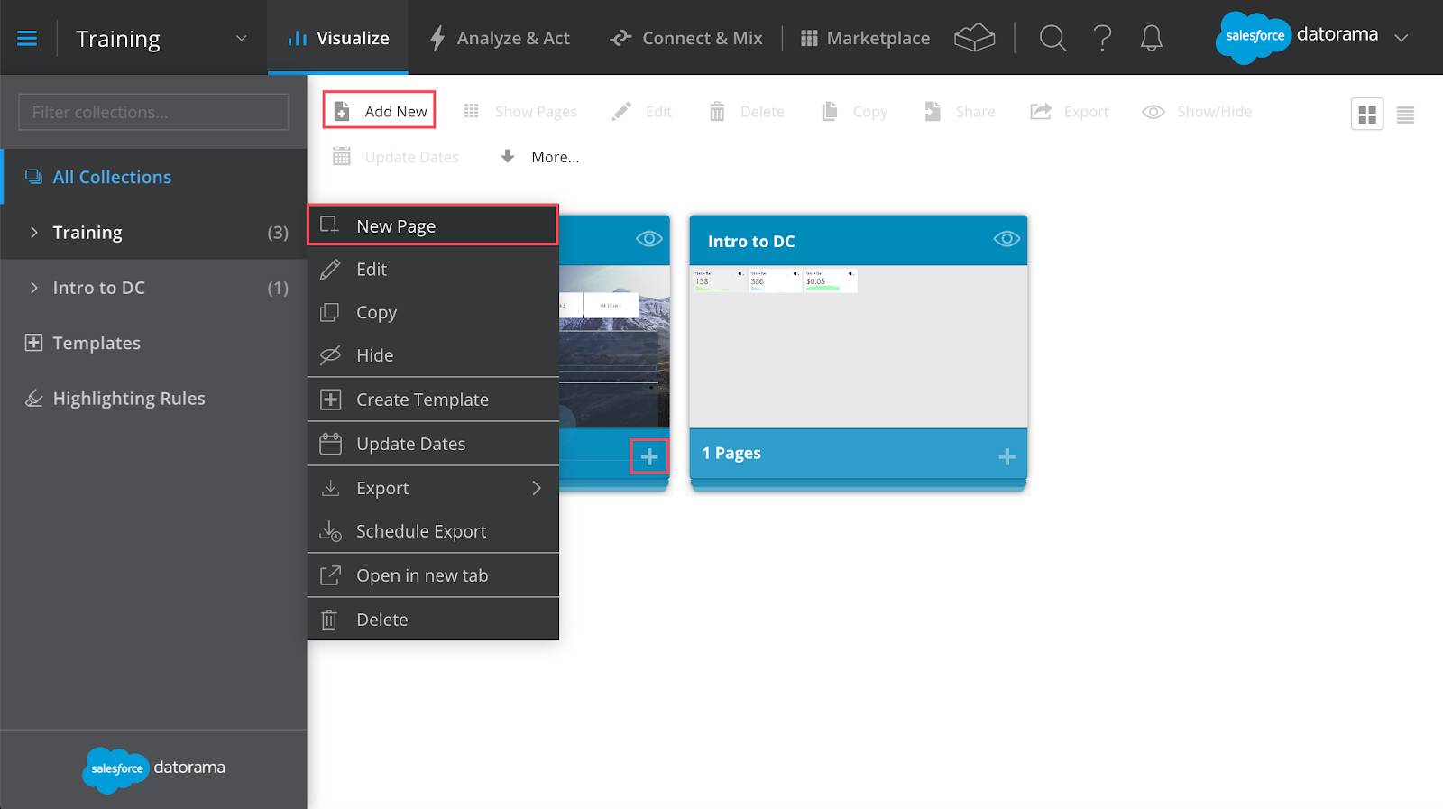1443x809 pixels.
Task: Open the mountain image card thumbnail
Action: [614, 346]
